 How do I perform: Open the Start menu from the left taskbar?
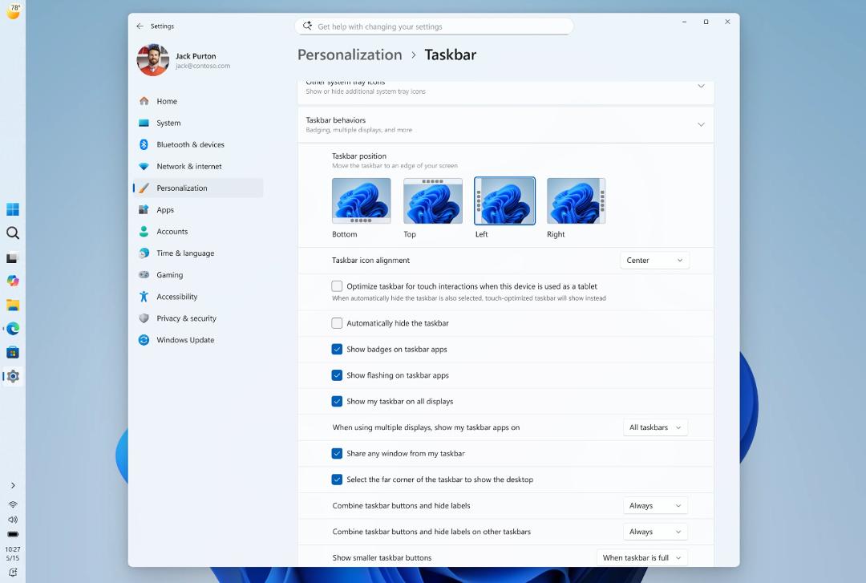[13, 209]
